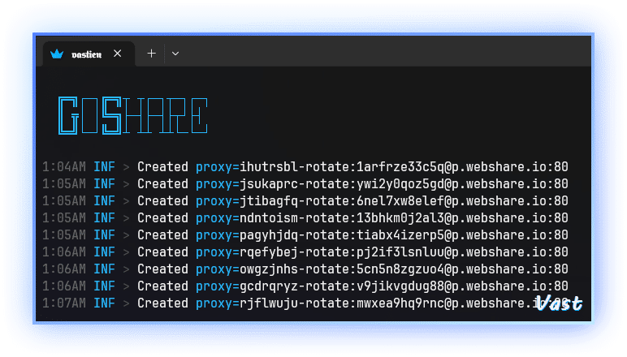Click proxy ndntoism-rotate log line text
Image resolution: width=627 pixels, height=357 pixels.
(382, 218)
